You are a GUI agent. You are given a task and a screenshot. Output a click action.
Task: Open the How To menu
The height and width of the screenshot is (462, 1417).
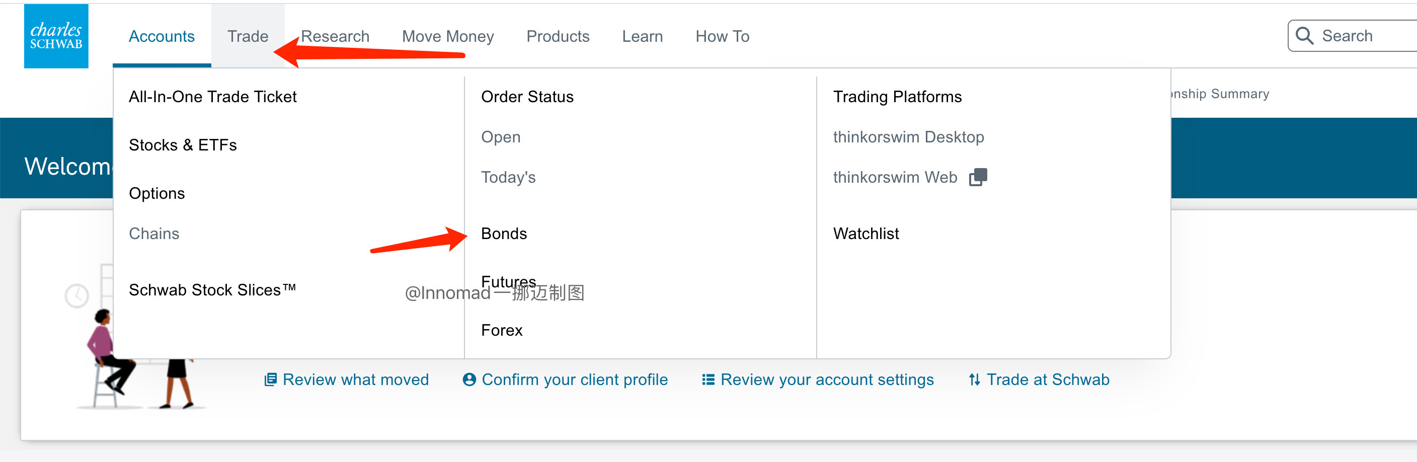click(x=722, y=36)
